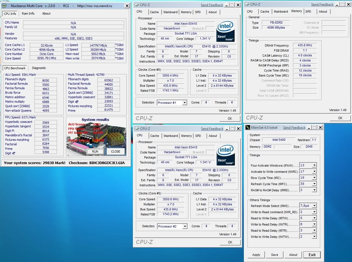
Task: Open SPD tab in CPU-Z Processor #1 window
Action: coord(198,12)
